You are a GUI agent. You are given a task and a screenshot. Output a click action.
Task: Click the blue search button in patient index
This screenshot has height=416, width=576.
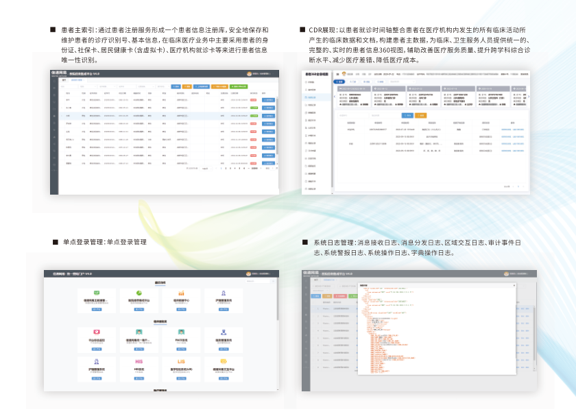tap(176, 86)
